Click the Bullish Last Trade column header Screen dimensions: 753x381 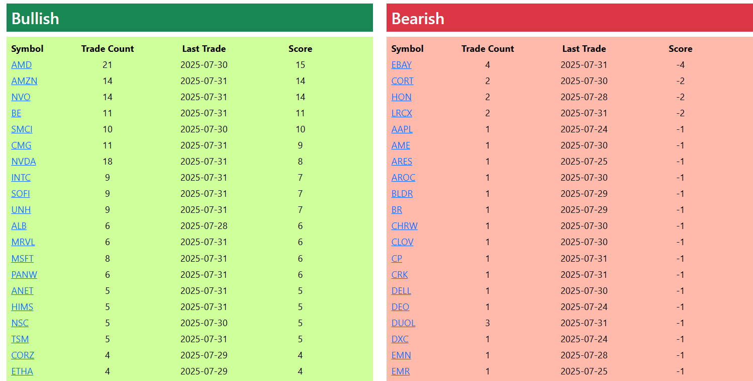(204, 49)
